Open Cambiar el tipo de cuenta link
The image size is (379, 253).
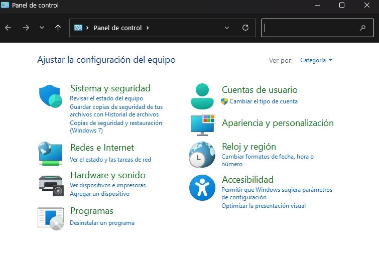coord(264,101)
